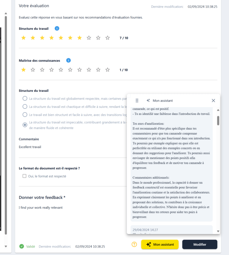Click the green Validé check icon
229x255 pixels.
click(x=21, y=246)
